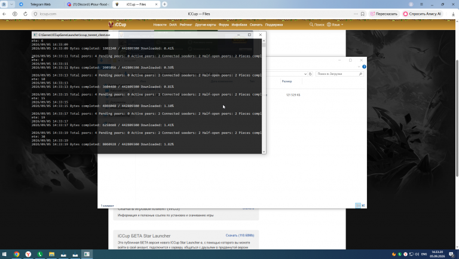
Task: Click the iCCup БЕТА Star Launcher heading
Action: click(x=144, y=236)
